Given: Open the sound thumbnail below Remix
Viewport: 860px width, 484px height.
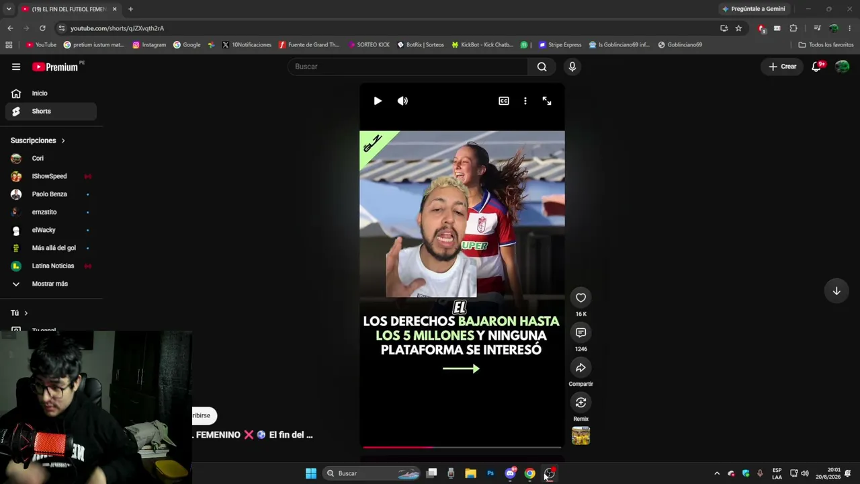Looking at the screenshot, I should [x=581, y=436].
